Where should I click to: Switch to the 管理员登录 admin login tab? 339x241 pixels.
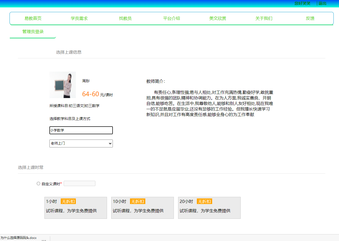33,31
